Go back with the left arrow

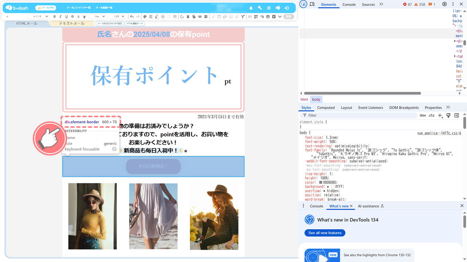click(8, 16)
